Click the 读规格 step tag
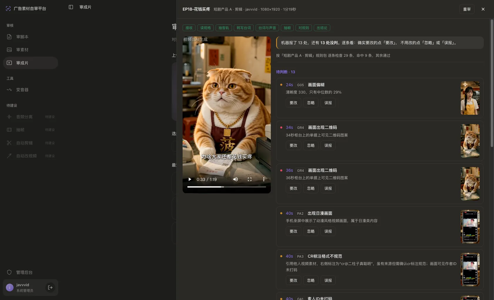Viewport: 494px width, 300px height. [x=206, y=28]
